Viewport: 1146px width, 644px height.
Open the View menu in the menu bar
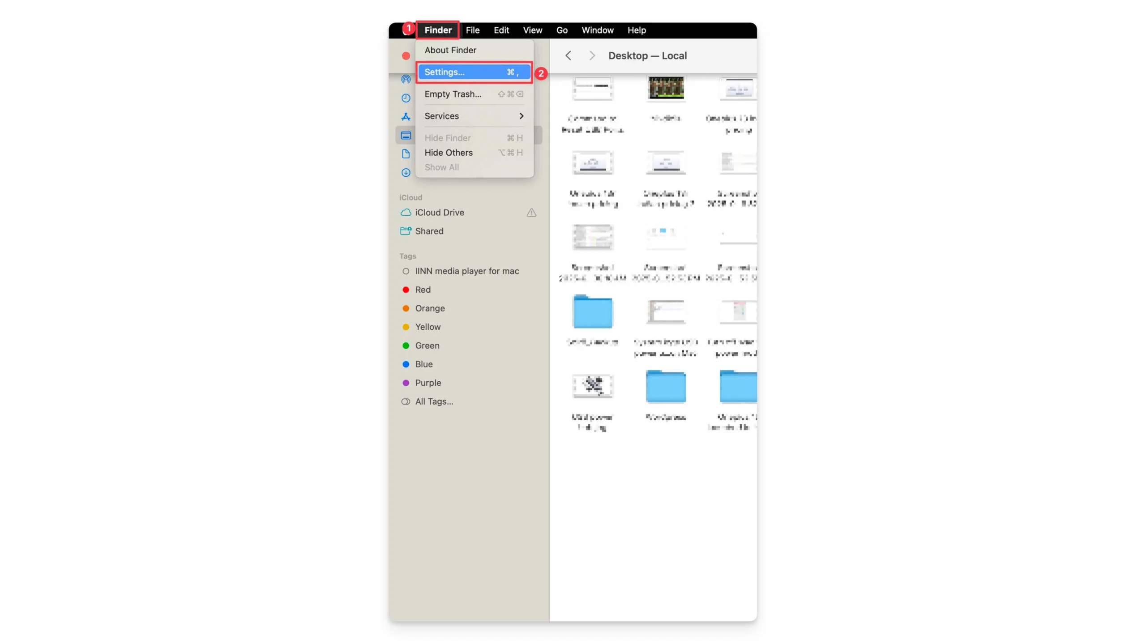532,30
